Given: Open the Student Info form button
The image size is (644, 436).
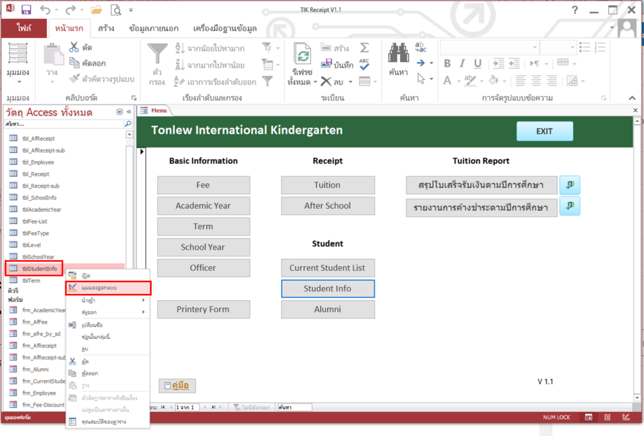Looking at the screenshot, I should [328, 288].
